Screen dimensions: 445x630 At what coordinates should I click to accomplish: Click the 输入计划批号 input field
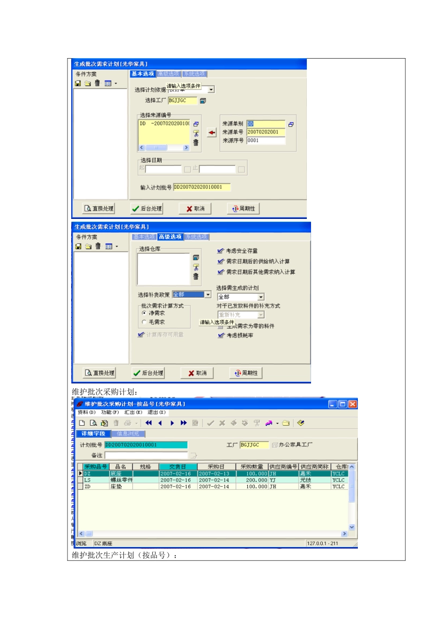pos(202,187)
